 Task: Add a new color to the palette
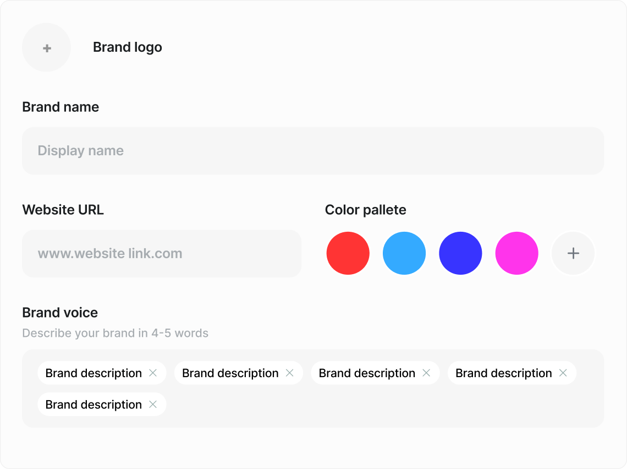573,253
